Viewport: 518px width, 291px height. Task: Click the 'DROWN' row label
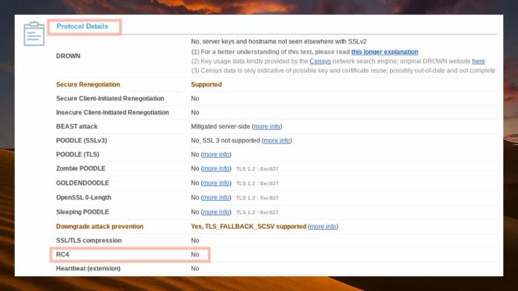(68, 56)
